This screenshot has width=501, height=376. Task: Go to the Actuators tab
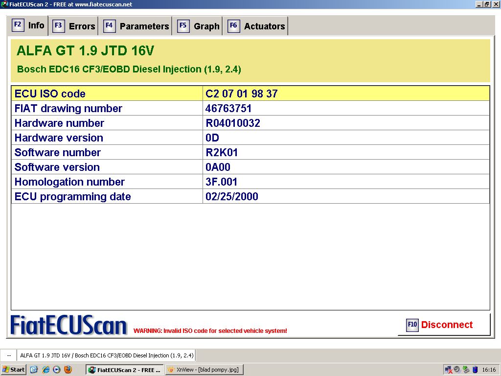click(x=255, y=26)
